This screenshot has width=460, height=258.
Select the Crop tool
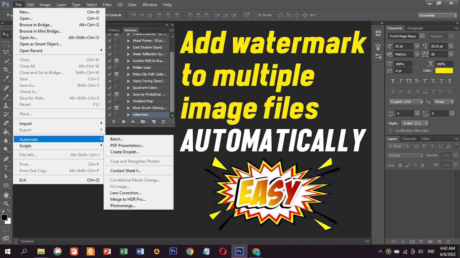[6, 70]
